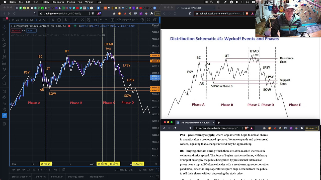Open the Text Notes tab
Image resolution: width=321 pixels, height=180 pixels.
point(40,177)
